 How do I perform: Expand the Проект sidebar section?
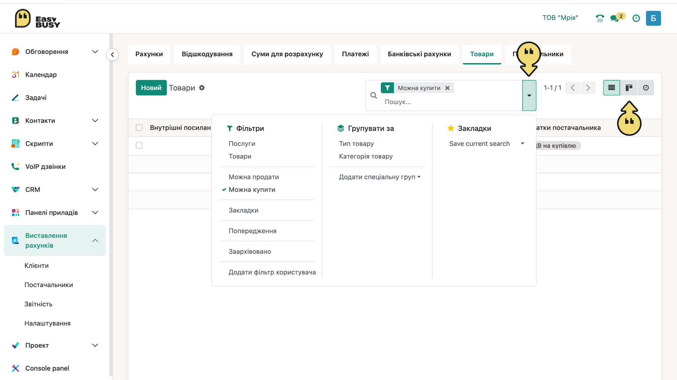tap(95, 345)
